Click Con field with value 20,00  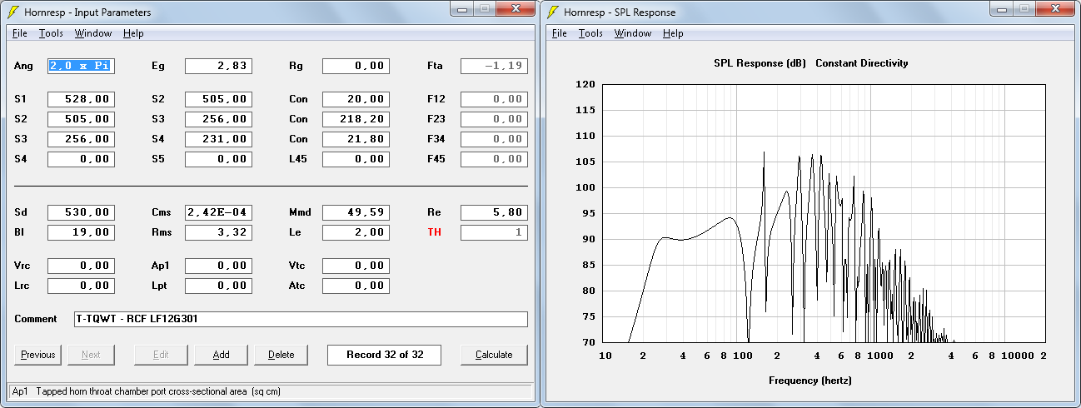pos(356,99)
